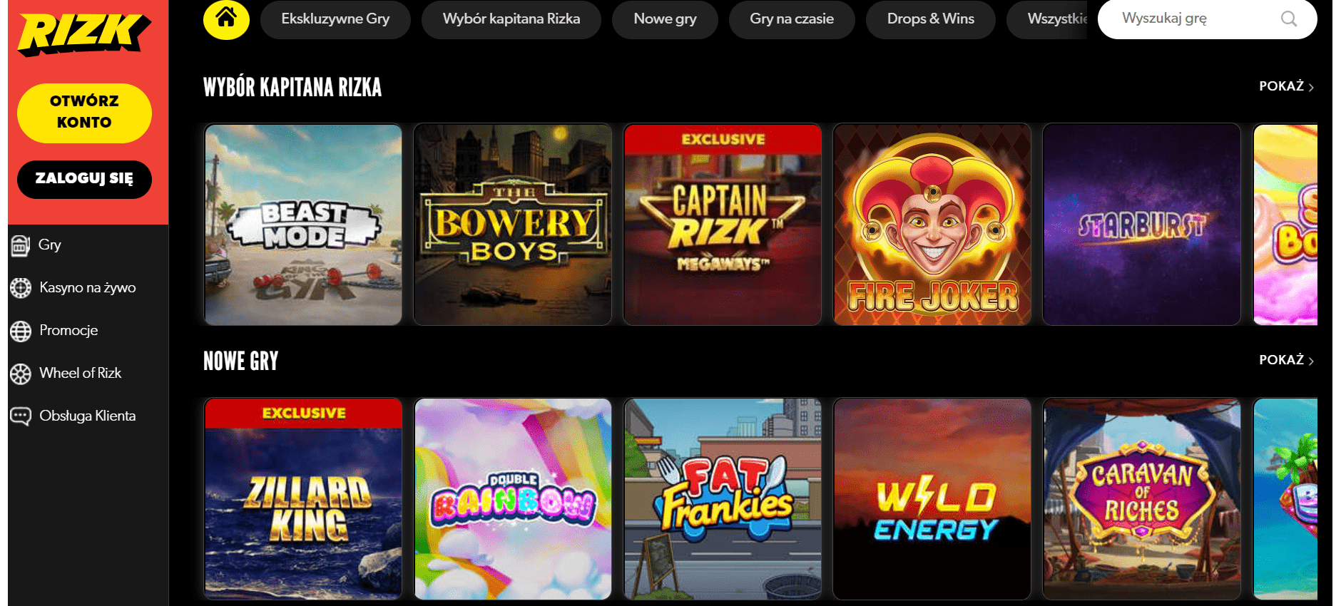
Task: Select the Nowe gry tab
Action: click(665, 19)
